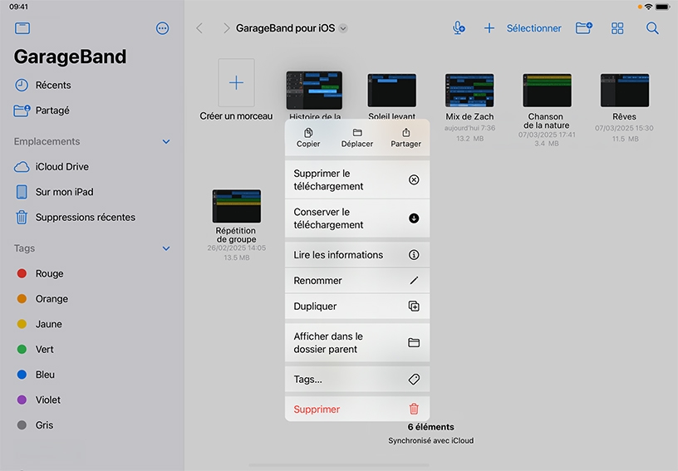
Task: Choose Conserver le téléchargement
Action: (x=357, y=218)
